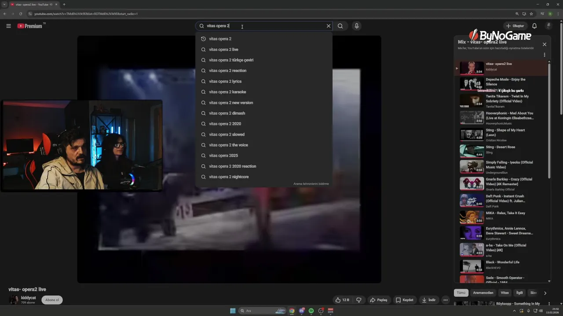Play "Sting - Shape of My Heart (Leon)"
Image resolution: width=563 pixels, height=316 pixels.
pyautogui.click(x=501, y=134)
